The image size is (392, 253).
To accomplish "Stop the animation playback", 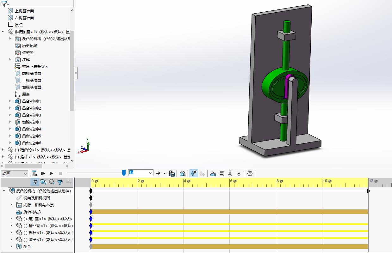I will (x=60, y=173).
